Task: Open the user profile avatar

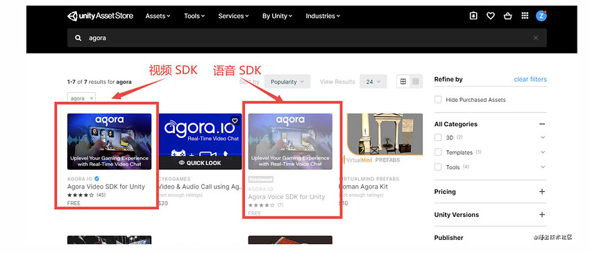Action: pos(541,16)
